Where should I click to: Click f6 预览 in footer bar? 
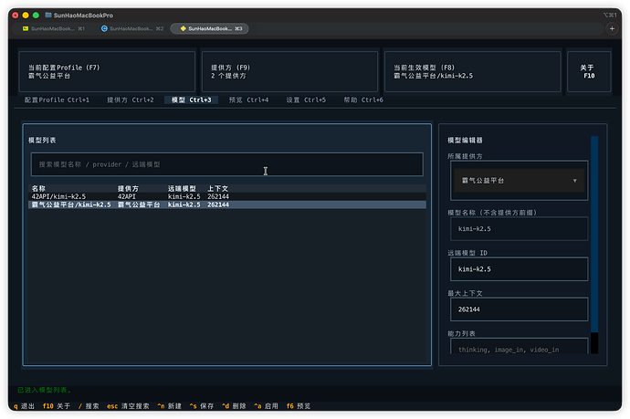click(x=299, y=406)
